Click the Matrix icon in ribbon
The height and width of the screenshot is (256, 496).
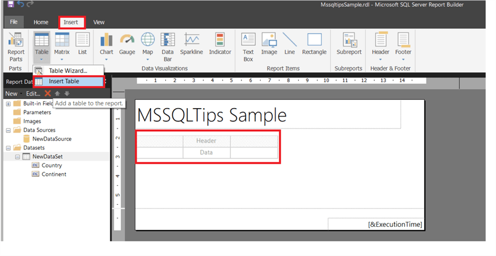[62, 40]
